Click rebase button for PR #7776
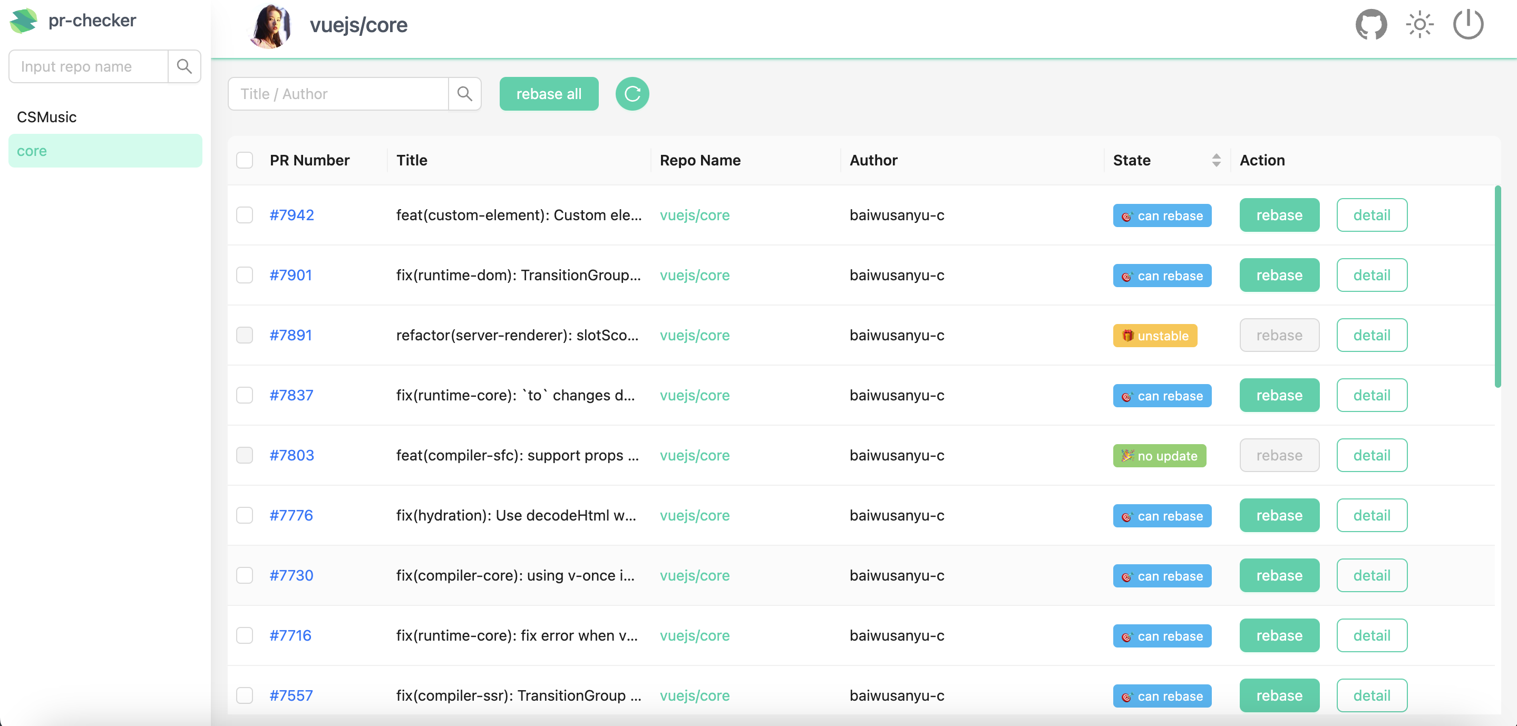 click(x=1279, y=515)
